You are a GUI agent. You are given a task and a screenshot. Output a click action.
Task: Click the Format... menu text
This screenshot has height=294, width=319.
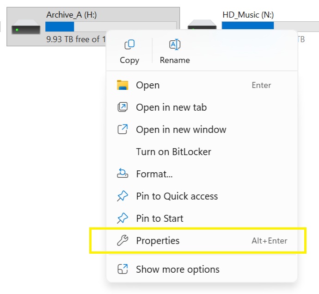[154, 174]
